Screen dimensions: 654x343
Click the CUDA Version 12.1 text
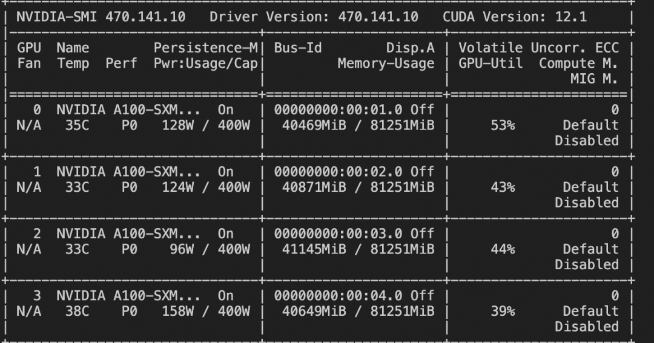click(514, 16)
